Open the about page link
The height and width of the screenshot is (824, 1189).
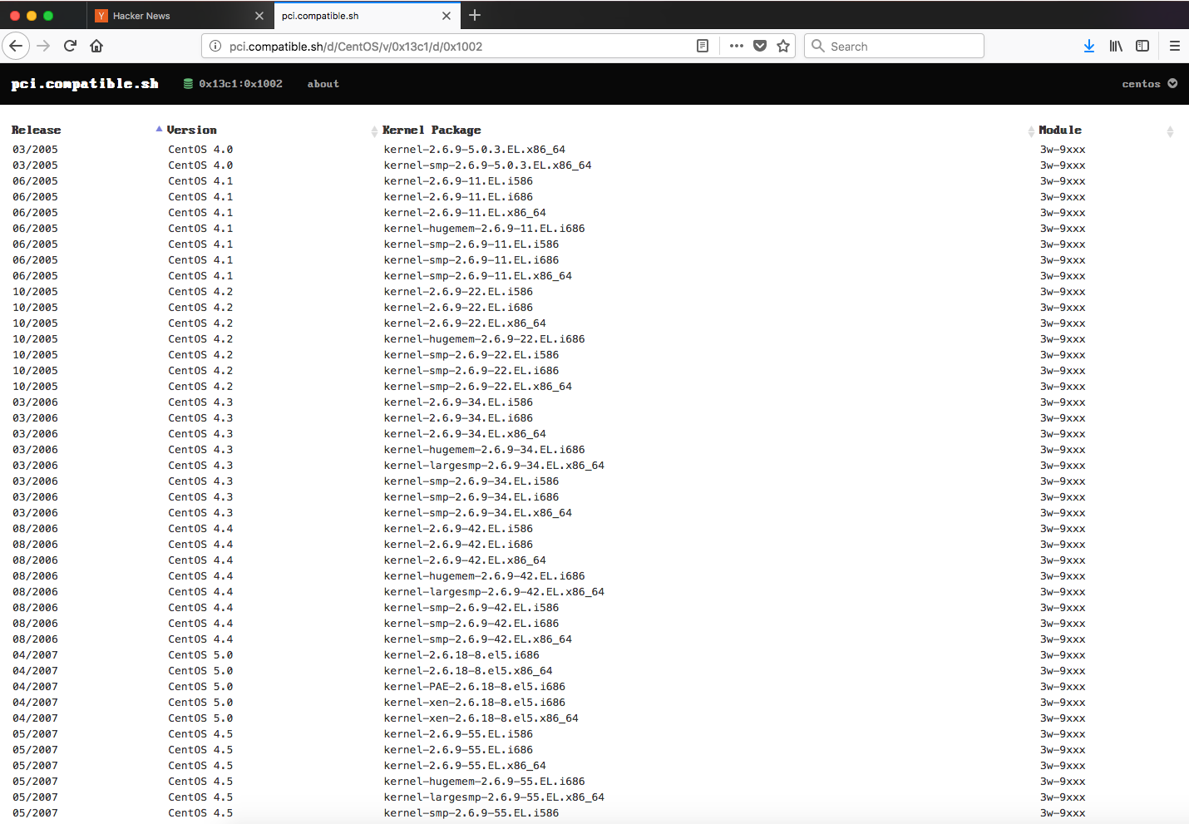[x=323, y=84]
